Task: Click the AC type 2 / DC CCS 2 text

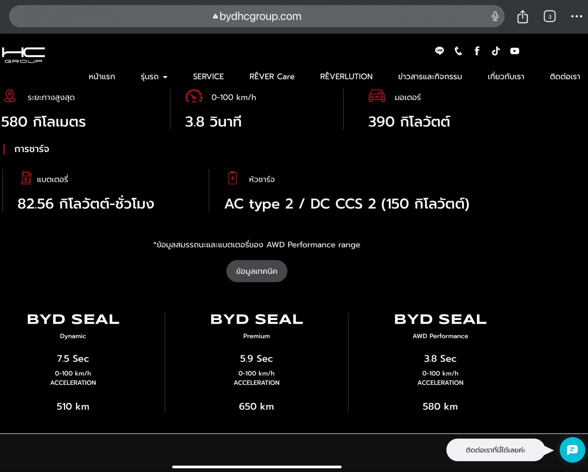Action: [x=347, y=204]
